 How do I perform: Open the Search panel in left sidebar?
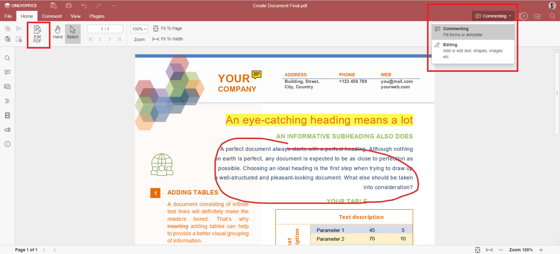click(7, 58)
